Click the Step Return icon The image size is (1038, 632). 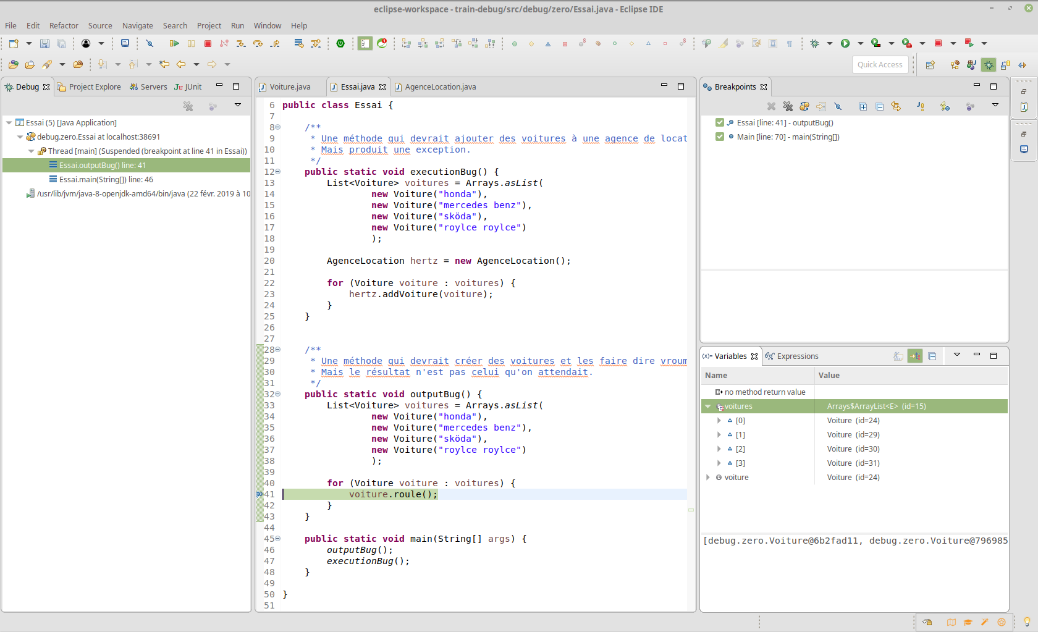click(x=275, y=43)
